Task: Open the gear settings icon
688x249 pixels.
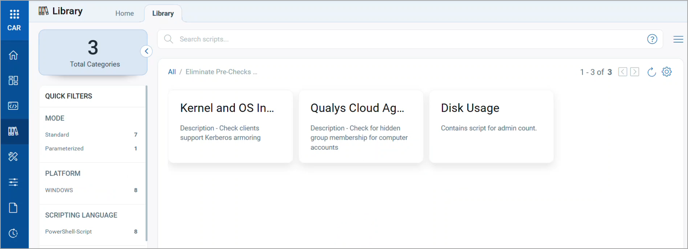Action: [x=667, y=72]
